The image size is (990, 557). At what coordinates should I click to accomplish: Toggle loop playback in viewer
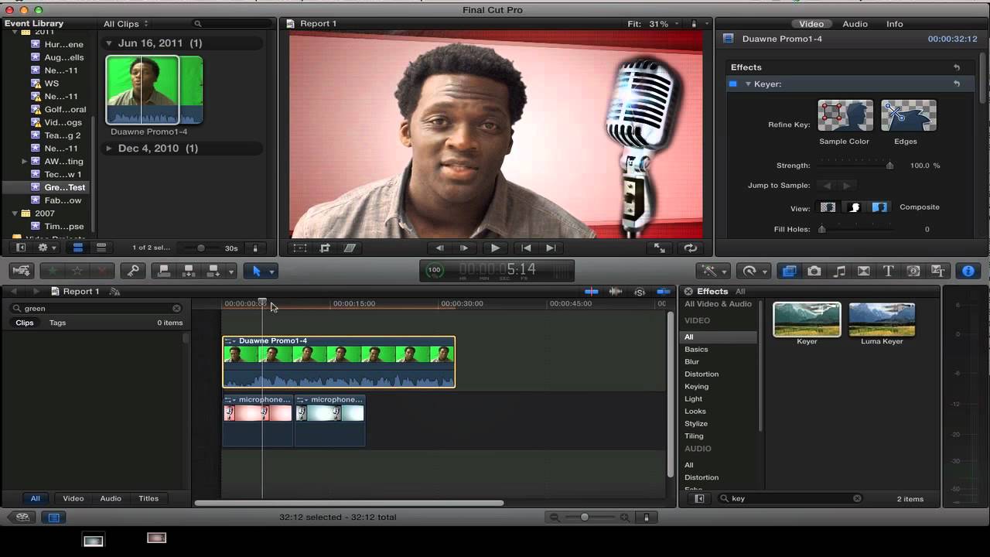coord(690,248)
